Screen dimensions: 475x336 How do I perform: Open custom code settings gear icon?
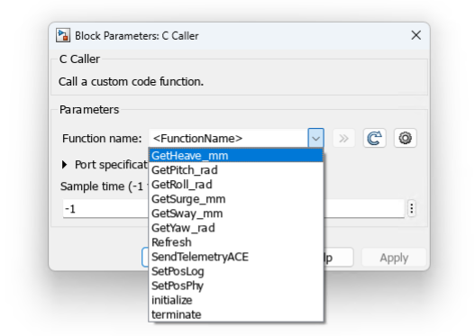point(406,139)
